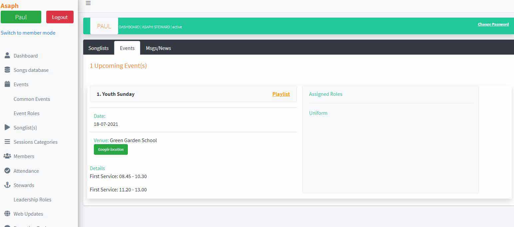Screen dimensions: 514x227
Task: Click the Web Updates globe icon
Action: [7, 214]
